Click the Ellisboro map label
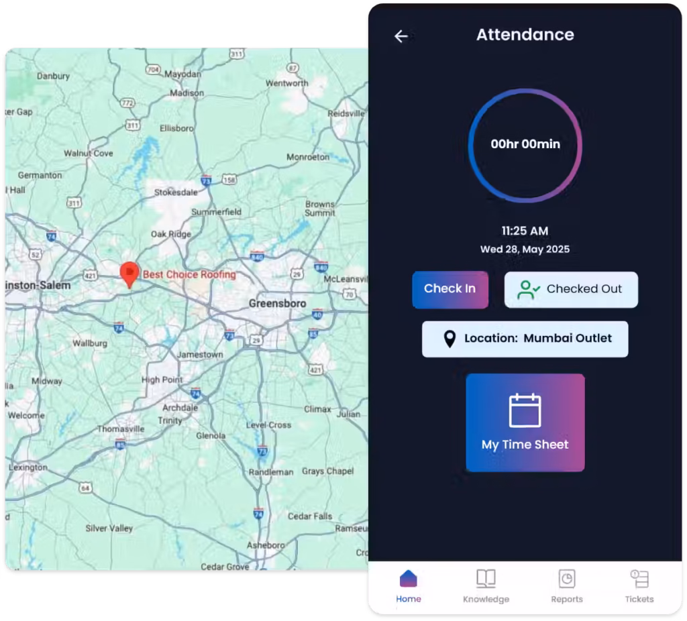The image size is (687, 621). click(176, 128)
